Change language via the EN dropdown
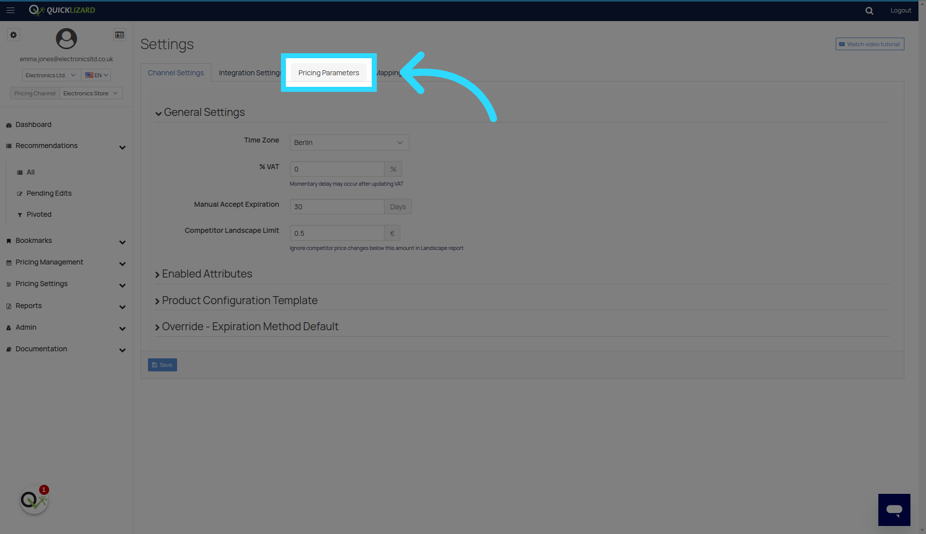Image resolution: width=926 pixels, height=534 pixels. 96,75
